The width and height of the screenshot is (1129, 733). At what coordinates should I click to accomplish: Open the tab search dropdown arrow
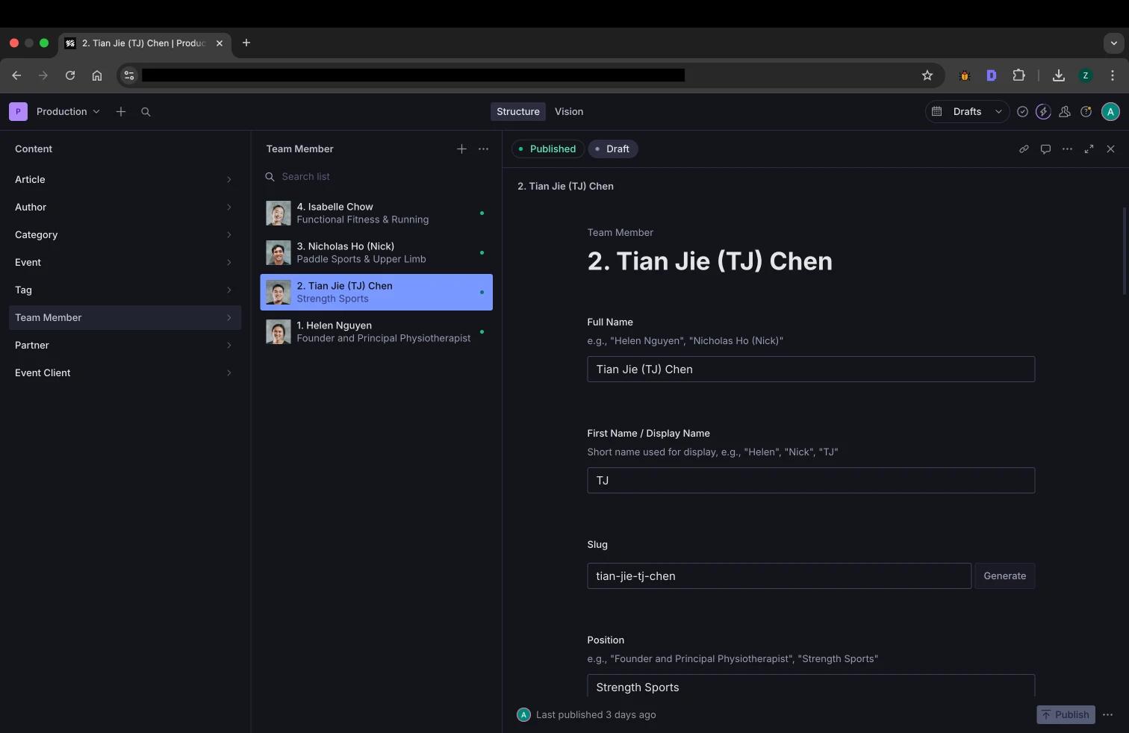pos(1113,43)
